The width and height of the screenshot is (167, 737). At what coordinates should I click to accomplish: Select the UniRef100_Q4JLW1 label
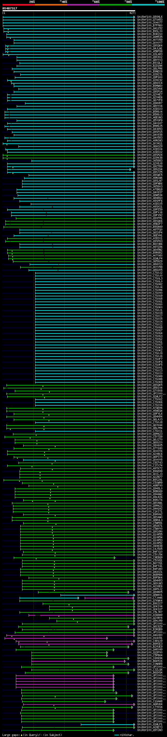[x=150, y=49]
